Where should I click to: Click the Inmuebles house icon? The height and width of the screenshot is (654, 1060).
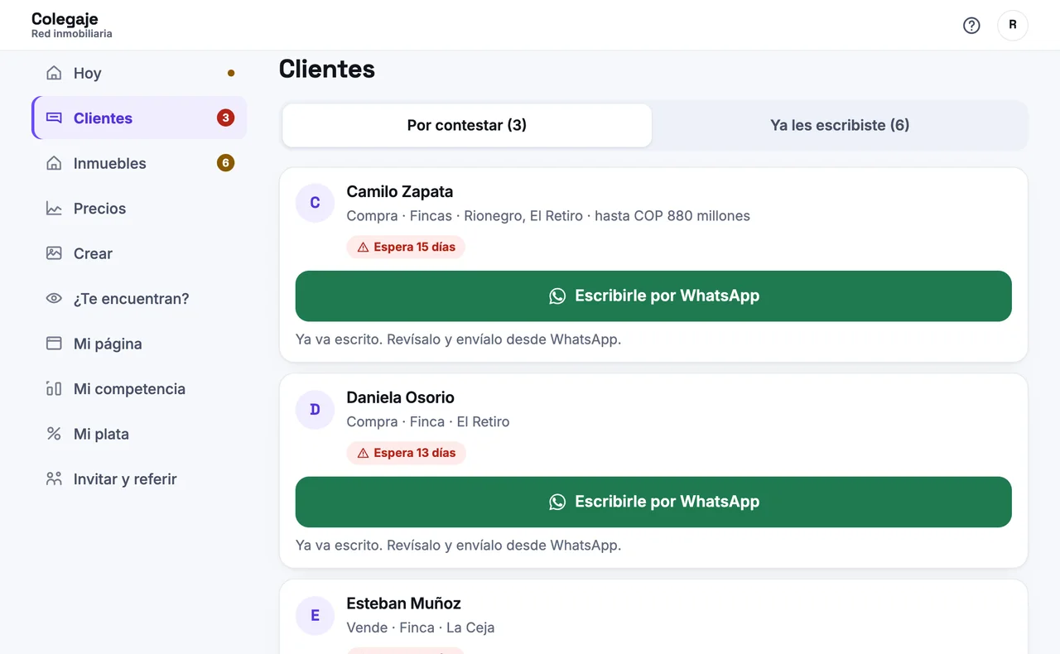point(54,163)
